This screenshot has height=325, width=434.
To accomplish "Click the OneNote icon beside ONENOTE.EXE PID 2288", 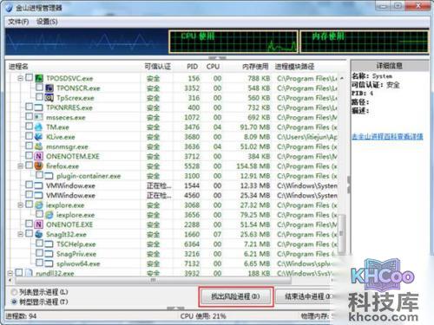I will 39,224.
